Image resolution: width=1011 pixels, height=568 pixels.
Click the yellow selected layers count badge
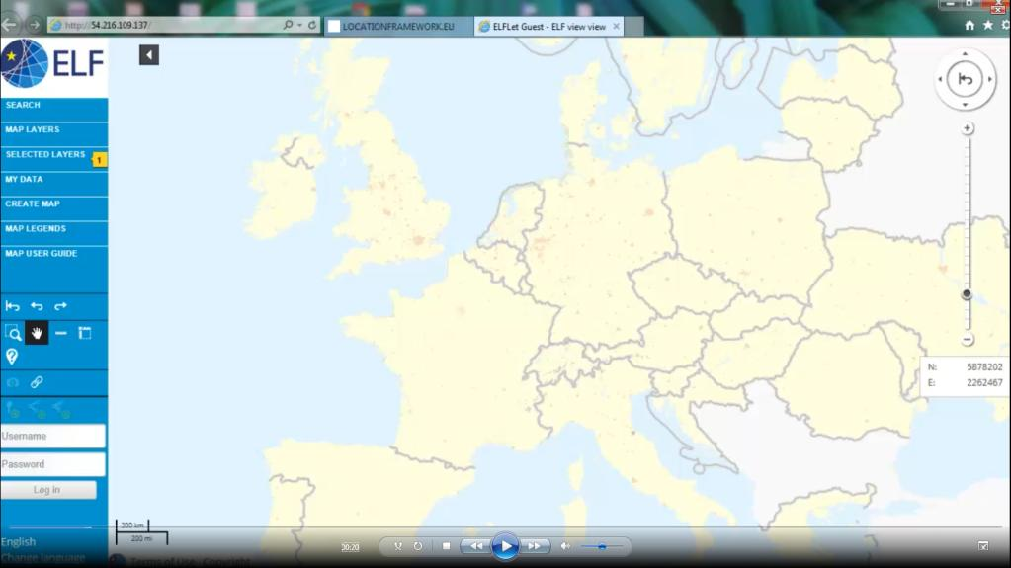[x=99, y=159]
